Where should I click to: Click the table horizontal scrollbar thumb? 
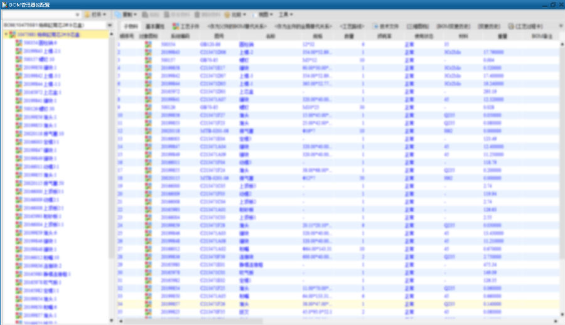193,321
